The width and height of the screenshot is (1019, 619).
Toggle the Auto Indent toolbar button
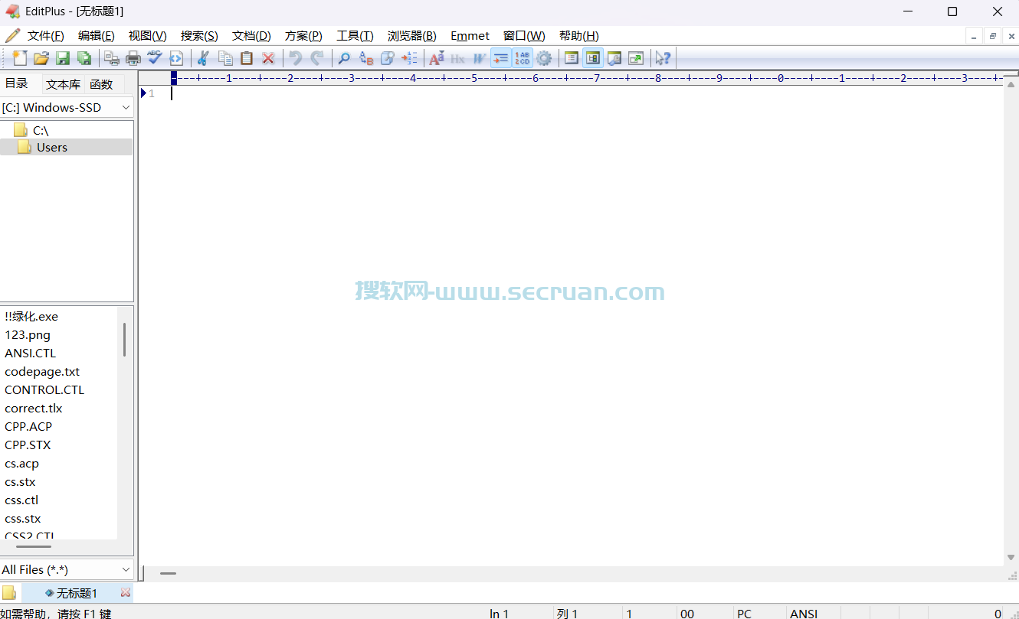pyautogui.click(x=501, y=58)
